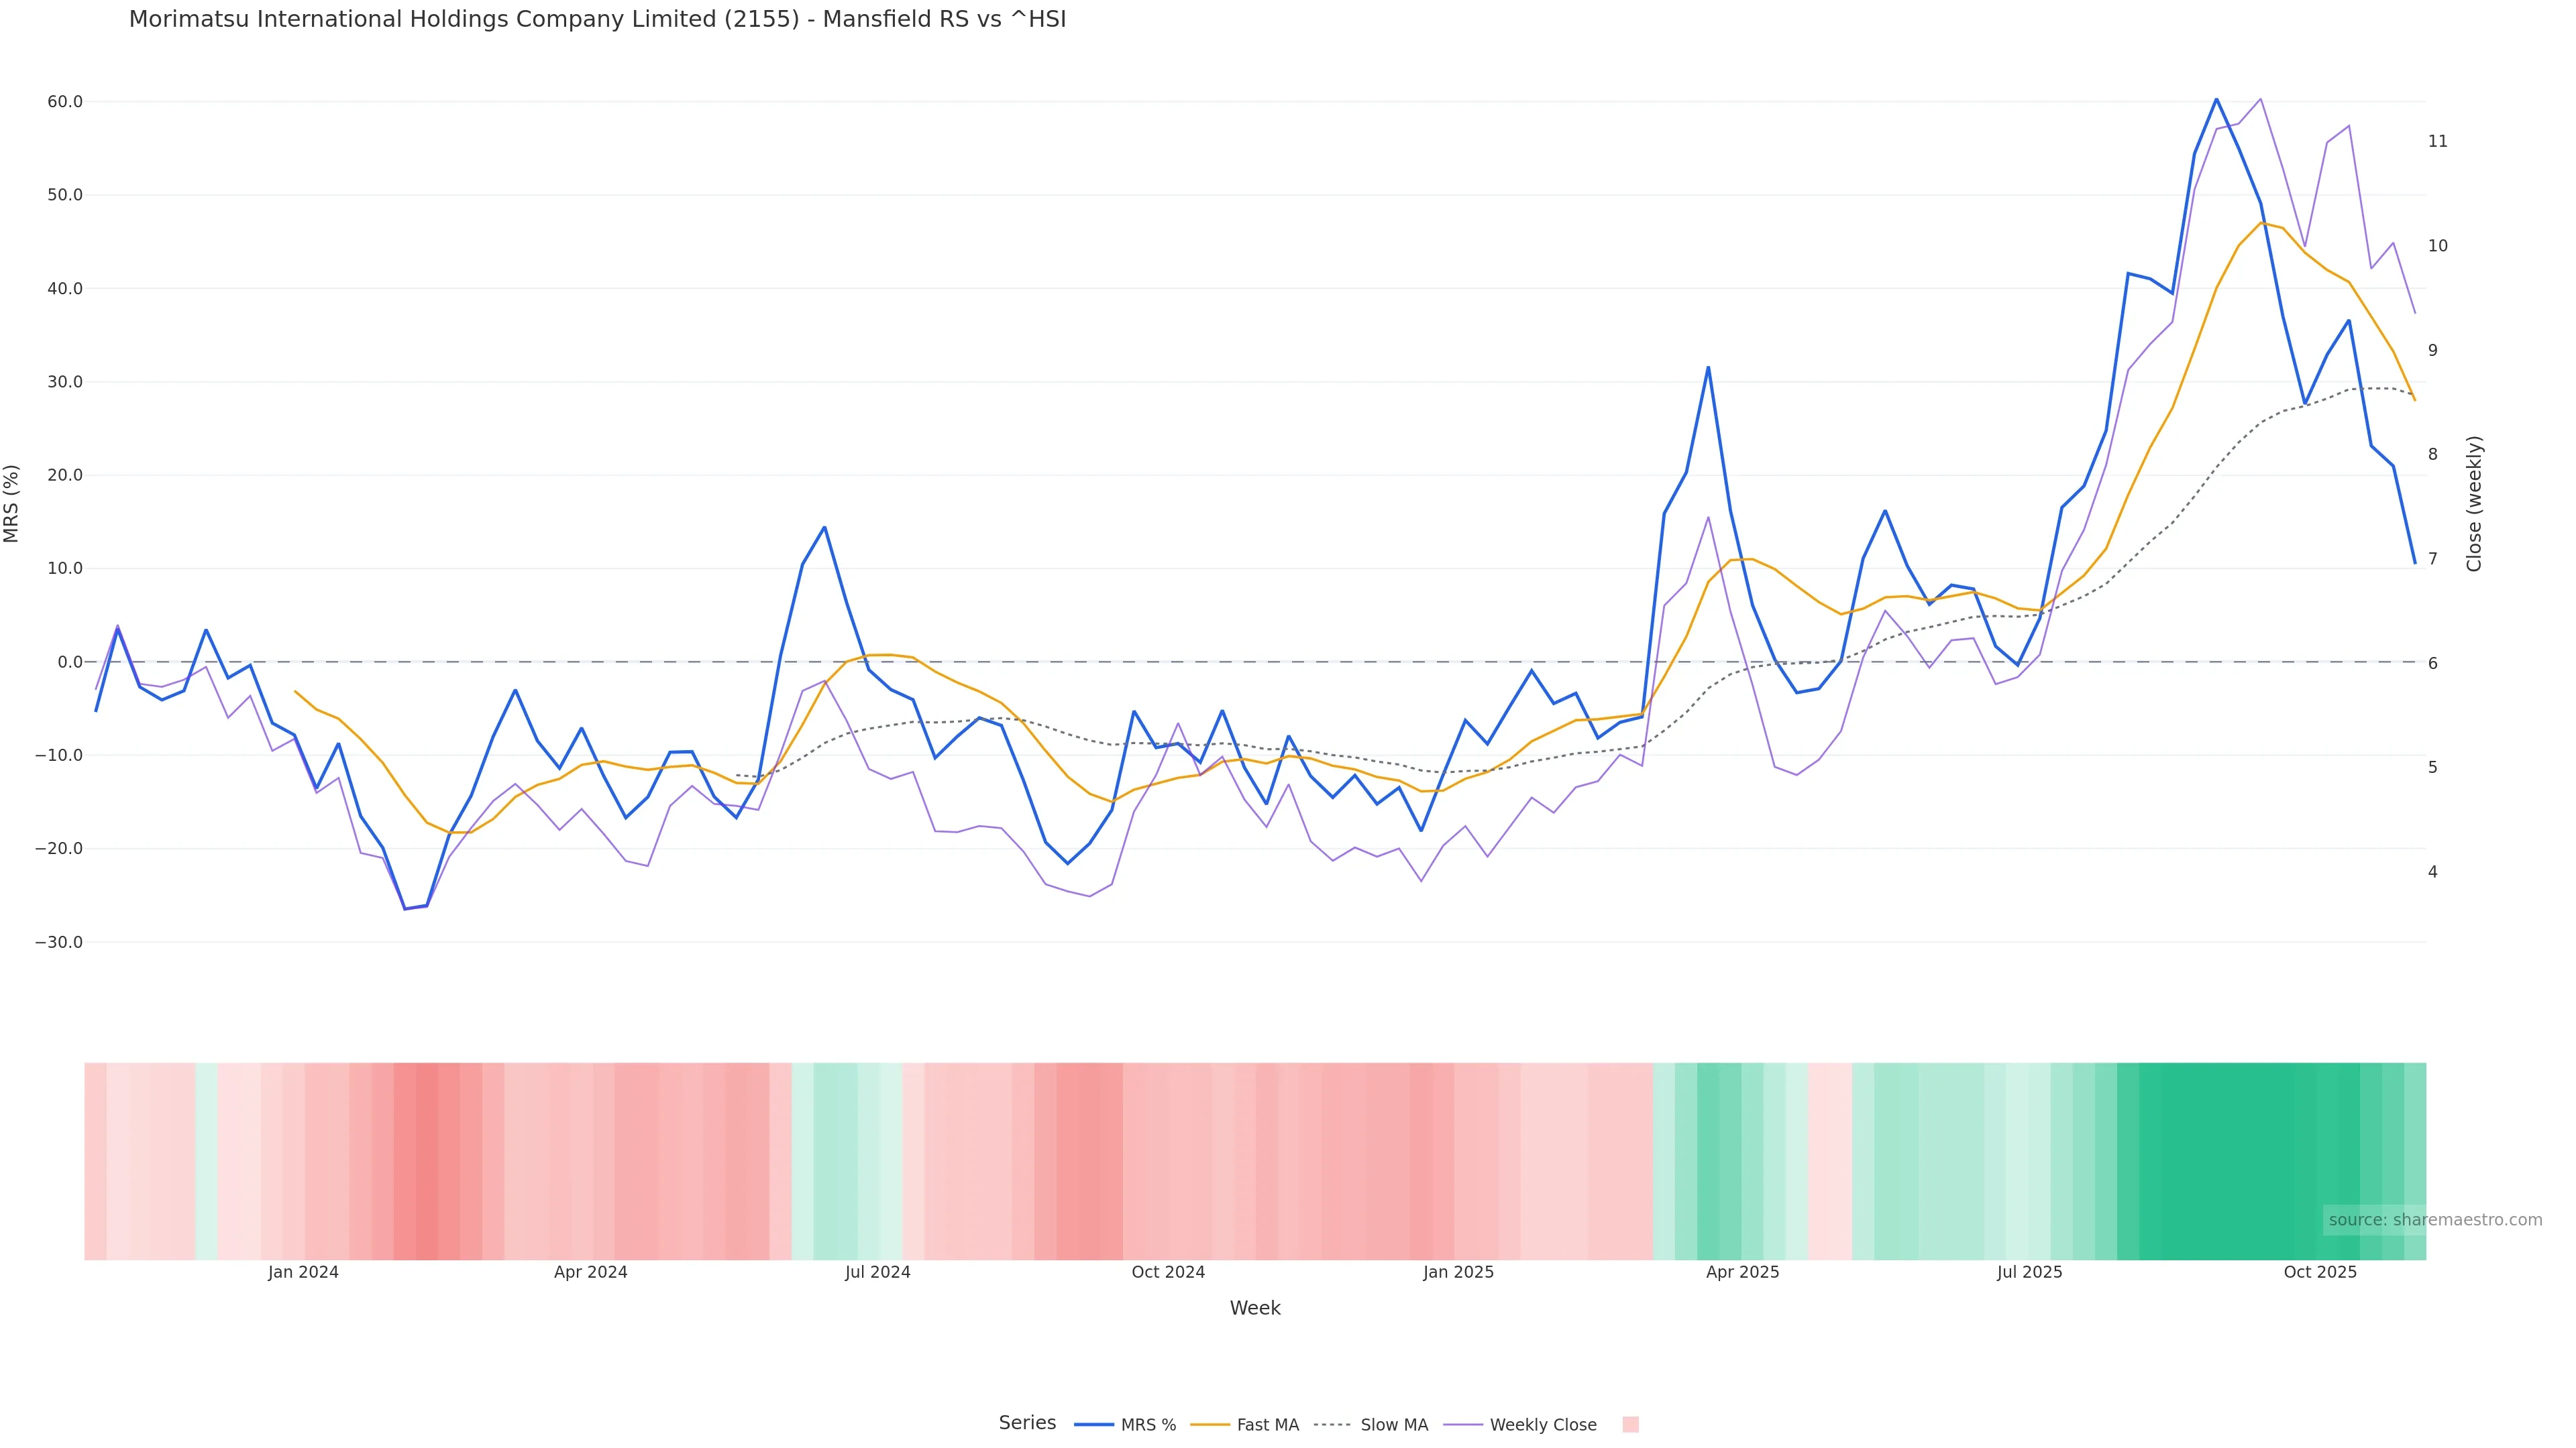
Task: Click the pink unnamed legend swatch
Action: click(1630, 1425)
